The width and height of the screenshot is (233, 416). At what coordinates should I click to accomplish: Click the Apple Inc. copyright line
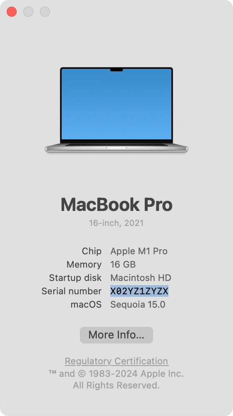(x=116, y=373)
